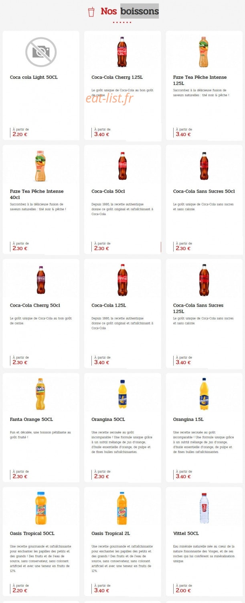The image size is (245, 603).
Task: Click the Fuze Tea Pêche Intense 40cl bottle image
Action: [41, 166]
